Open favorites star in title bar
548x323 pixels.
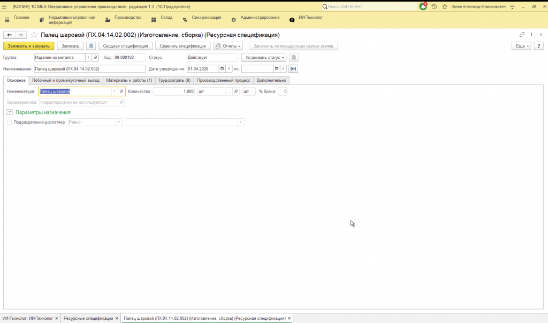click(x=445, y=6)
